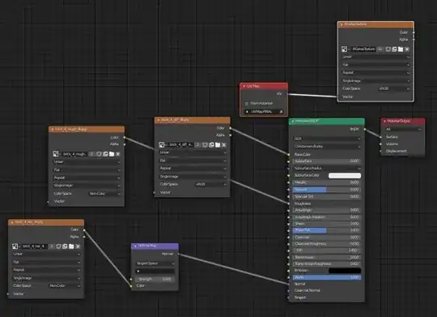Click Displacement input socket on Material Output
437x317 pixels.
pos(381,151)
